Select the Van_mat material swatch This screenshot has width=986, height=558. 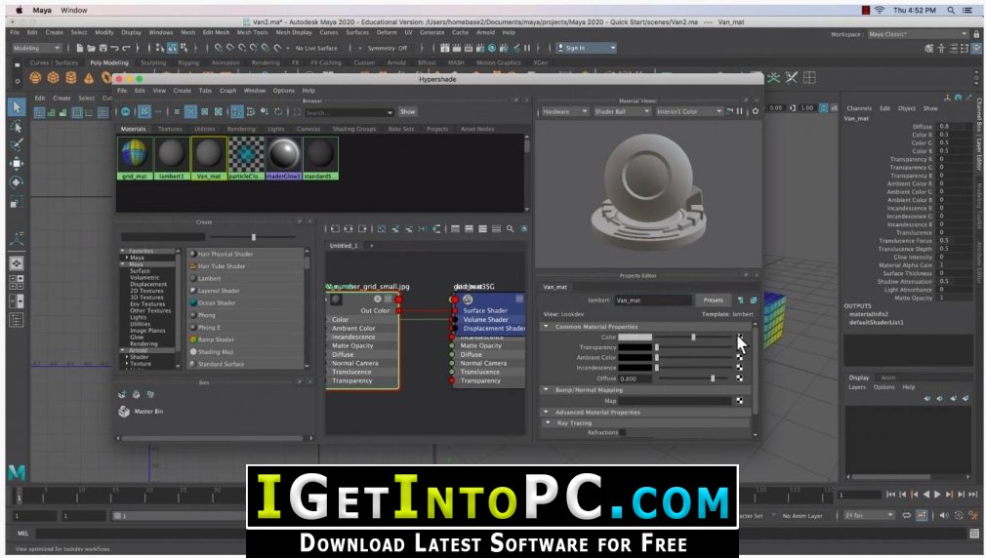pos(209,158)
